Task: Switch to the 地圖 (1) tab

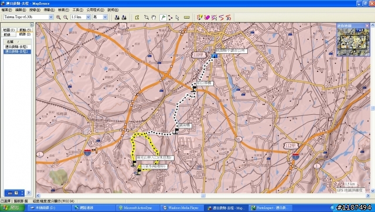Action: tap(9, 30)
